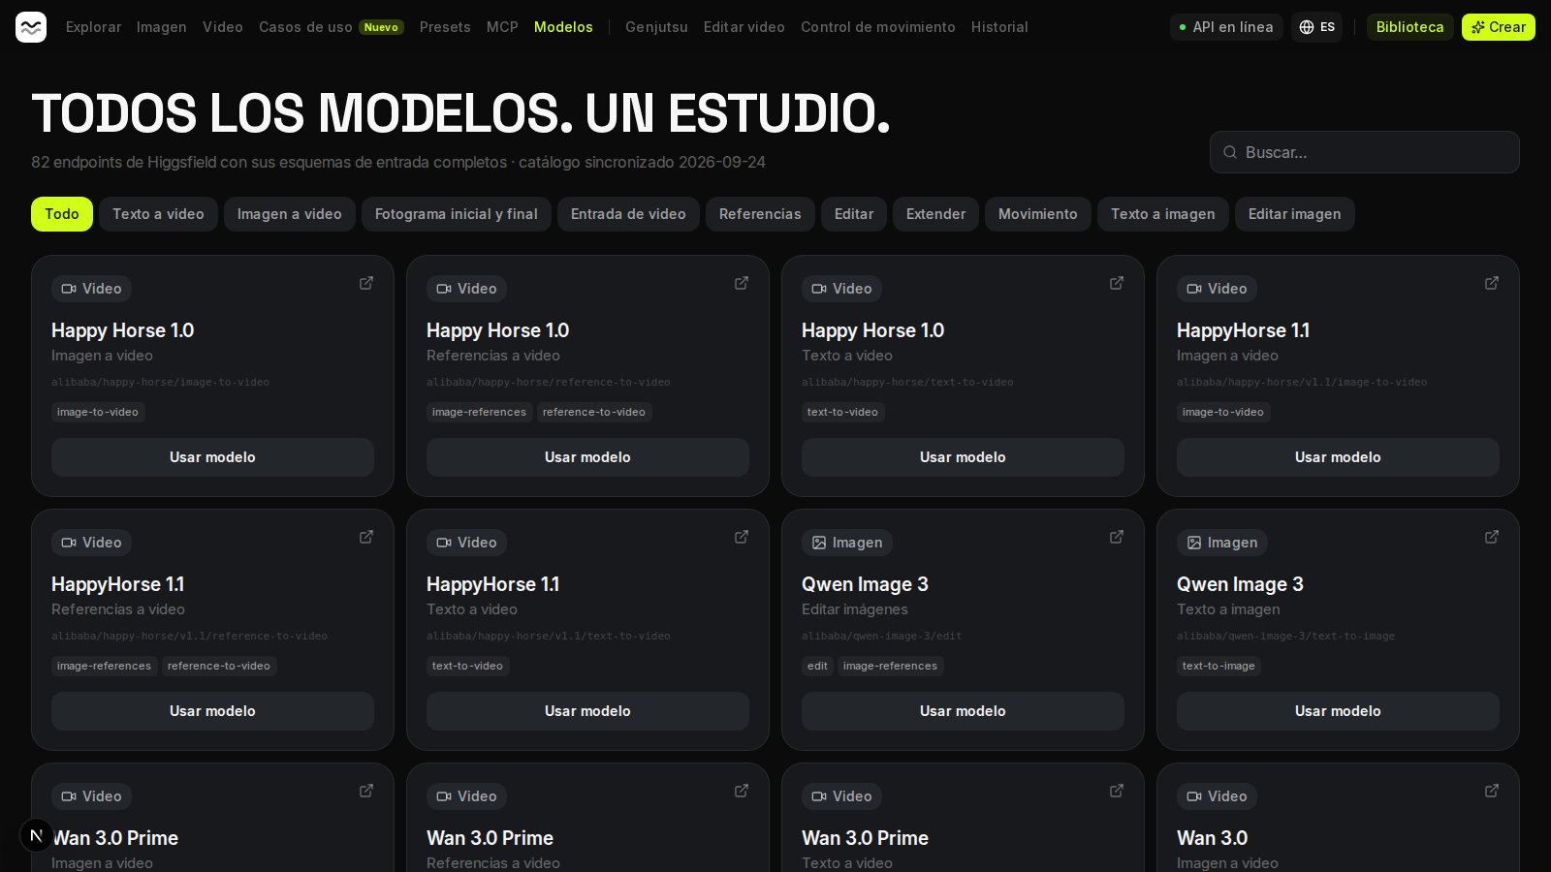
Task: Open the Next.js dev tools badge
Action: (x=37, y=835)
